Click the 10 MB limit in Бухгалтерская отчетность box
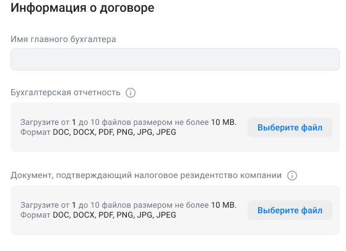 tap(223, 122)
